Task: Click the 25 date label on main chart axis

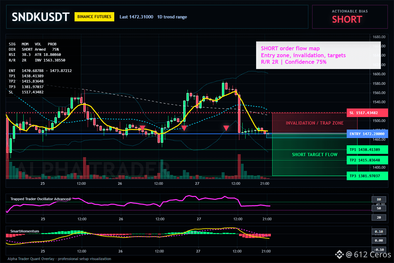Action: click(43, 184)
